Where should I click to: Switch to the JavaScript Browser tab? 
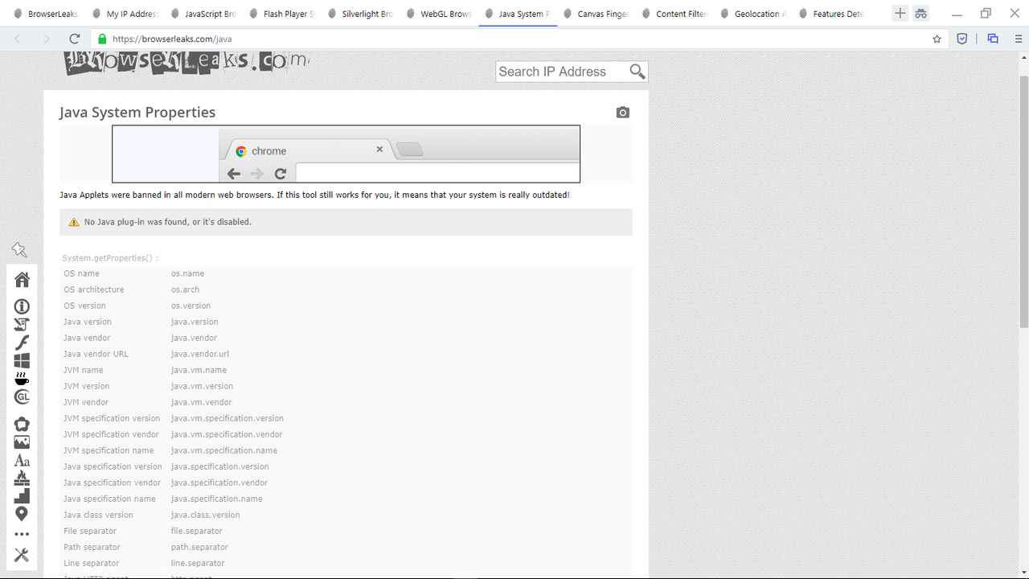click(x=203, y=14)
